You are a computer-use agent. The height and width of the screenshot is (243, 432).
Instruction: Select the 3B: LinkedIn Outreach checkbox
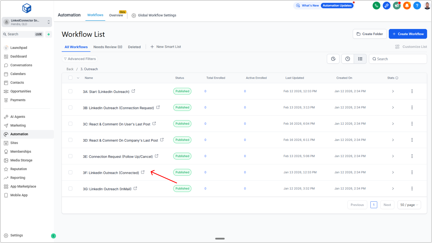coord(70,108)
